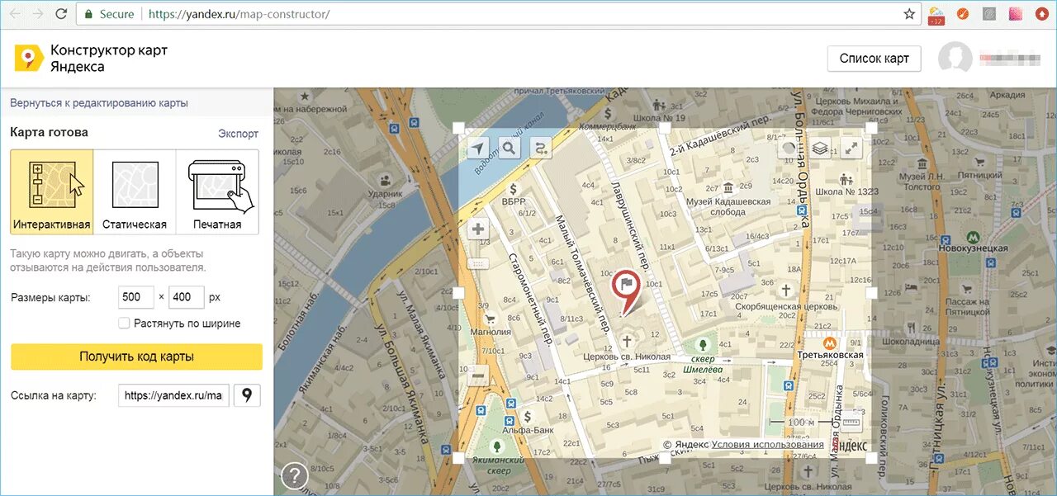The height and width of the screenshot is (496, 1057).
Task: Click the browser reload button
Action: click(x=62, y=14)
